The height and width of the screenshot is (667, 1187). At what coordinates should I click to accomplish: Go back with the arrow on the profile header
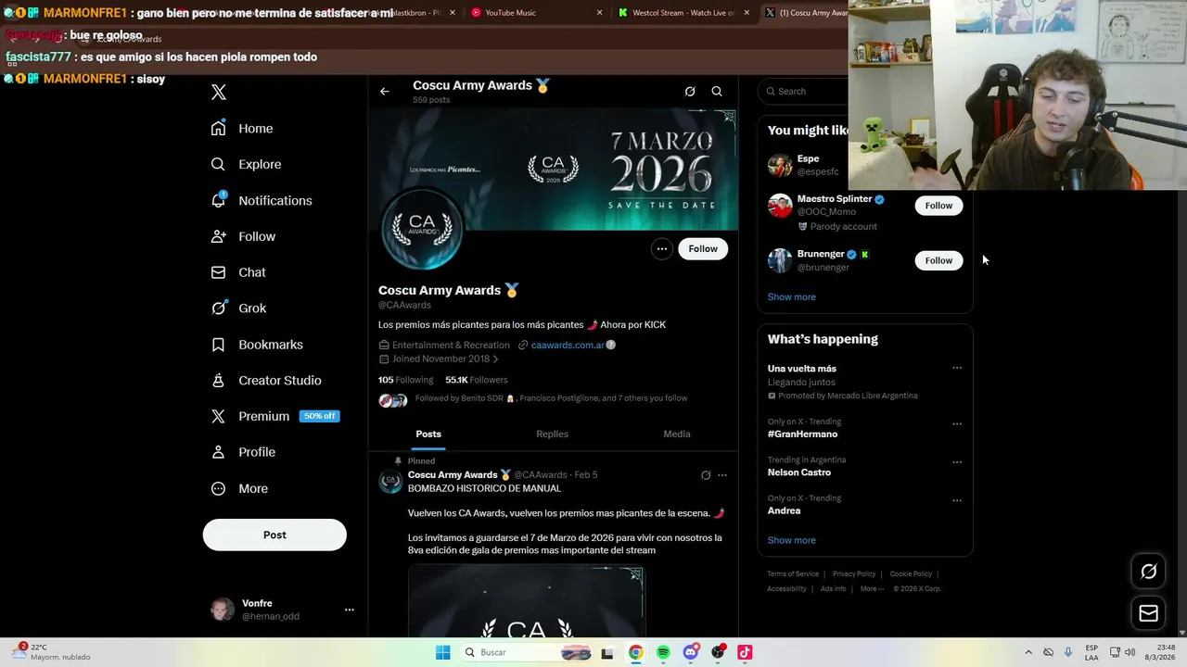point(384,91)
